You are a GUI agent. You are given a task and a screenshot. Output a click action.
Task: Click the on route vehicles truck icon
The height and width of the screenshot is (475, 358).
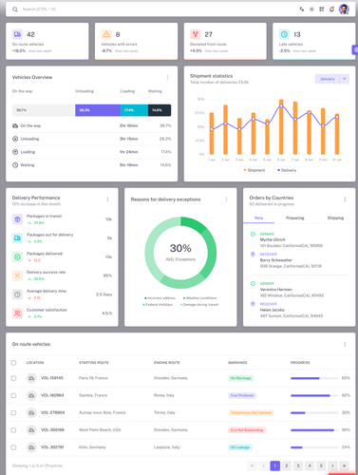pyautogui.click(x=17, y=34)
